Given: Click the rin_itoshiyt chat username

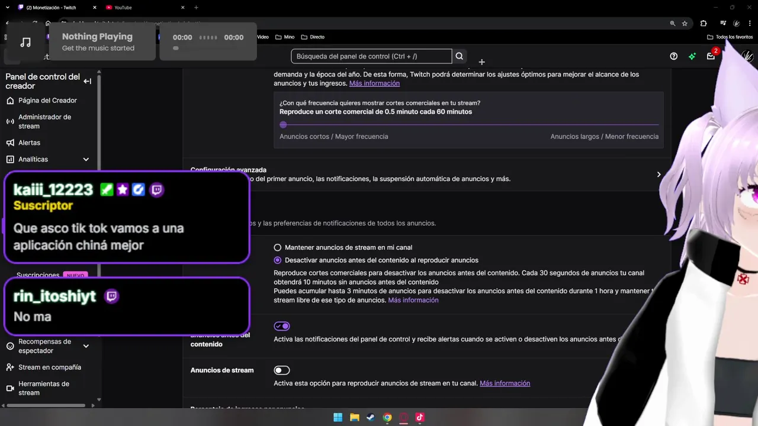Looking at the screenshot, I should [x=54, y=296].
